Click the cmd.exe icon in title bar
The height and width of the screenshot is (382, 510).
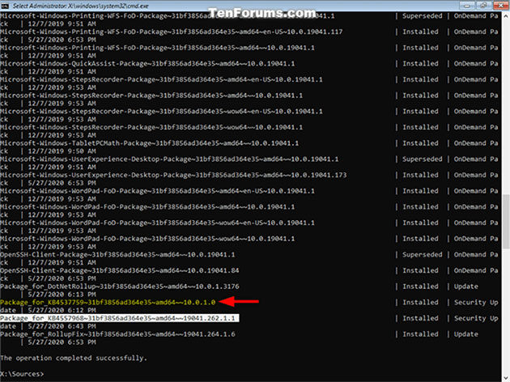tap(5, 6)
